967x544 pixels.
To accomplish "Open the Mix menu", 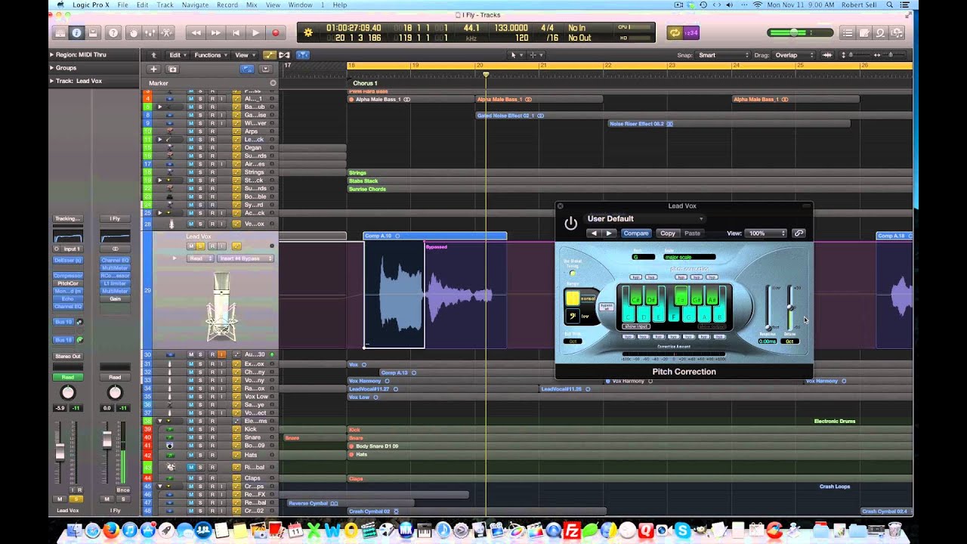I will (252, 5).
